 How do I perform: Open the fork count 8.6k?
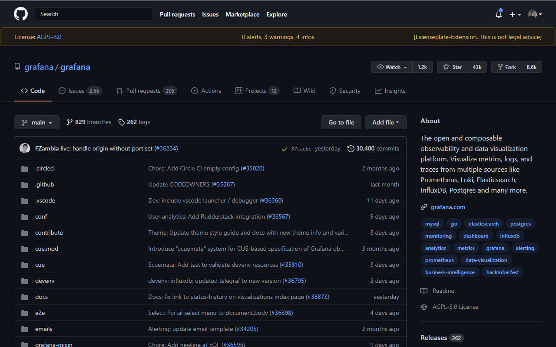pyautogui.click(x=532, y=67)
